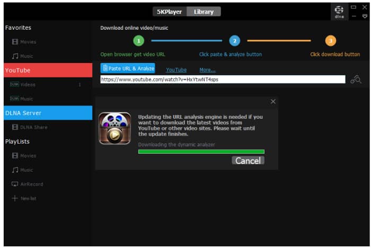The width and height of the screenshot is (371, 248).
Task: Open Favorites heading in sidebar
Action: tap(18, 28)
